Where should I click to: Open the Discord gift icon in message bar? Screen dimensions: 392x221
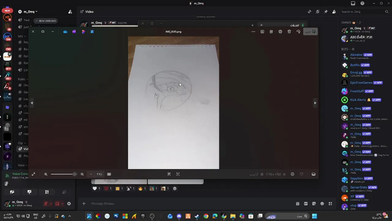coord(297,204)
